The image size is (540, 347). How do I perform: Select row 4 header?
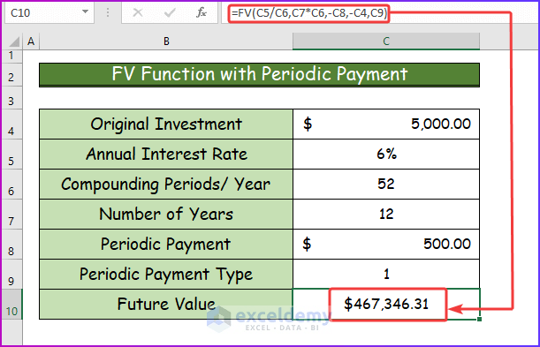click(x=11, y=124)
